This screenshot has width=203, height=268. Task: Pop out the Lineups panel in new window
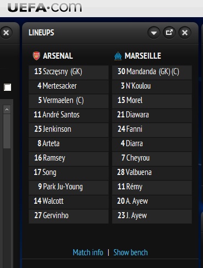click(169, 33)
